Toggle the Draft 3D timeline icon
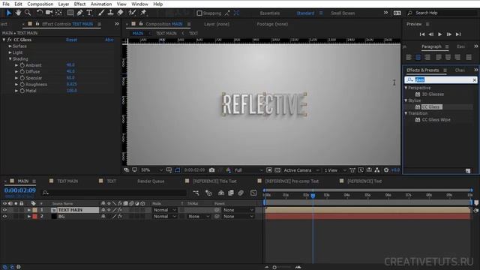 [208, 193]
